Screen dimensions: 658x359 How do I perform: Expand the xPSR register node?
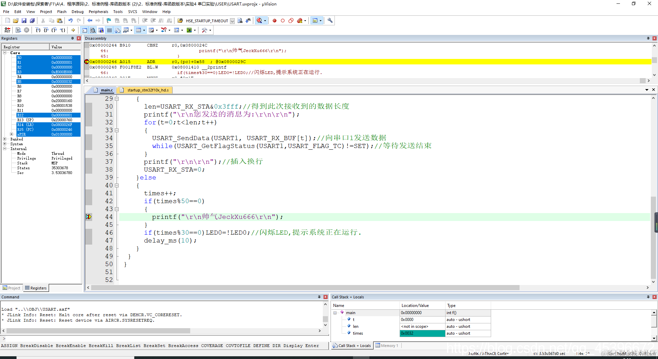pyautogui.click(x=12, y=134)
